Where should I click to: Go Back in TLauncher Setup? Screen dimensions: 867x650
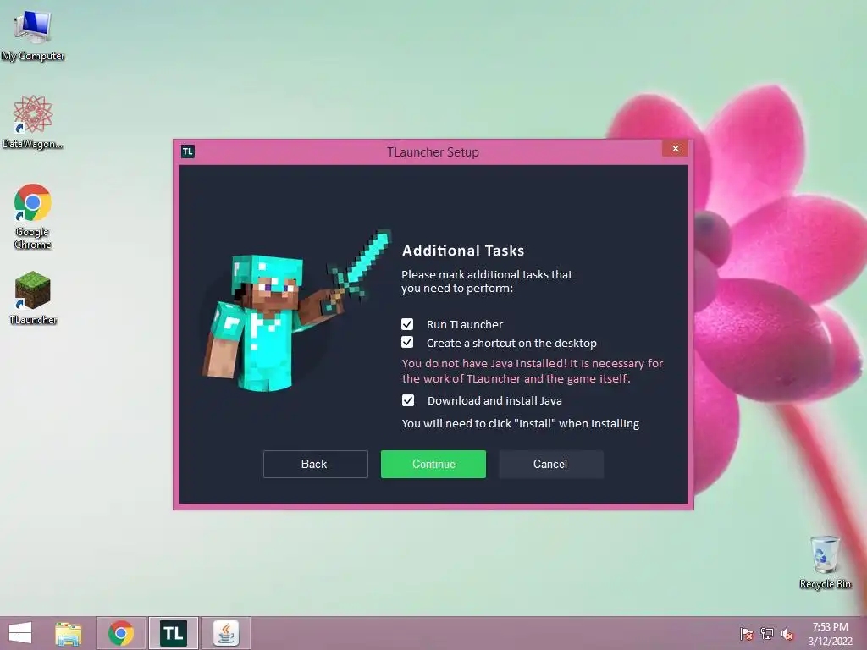(x=315, y=464)
